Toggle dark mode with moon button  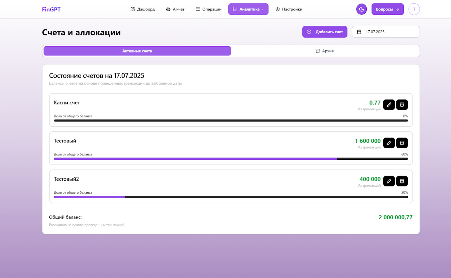coord(361,9)
